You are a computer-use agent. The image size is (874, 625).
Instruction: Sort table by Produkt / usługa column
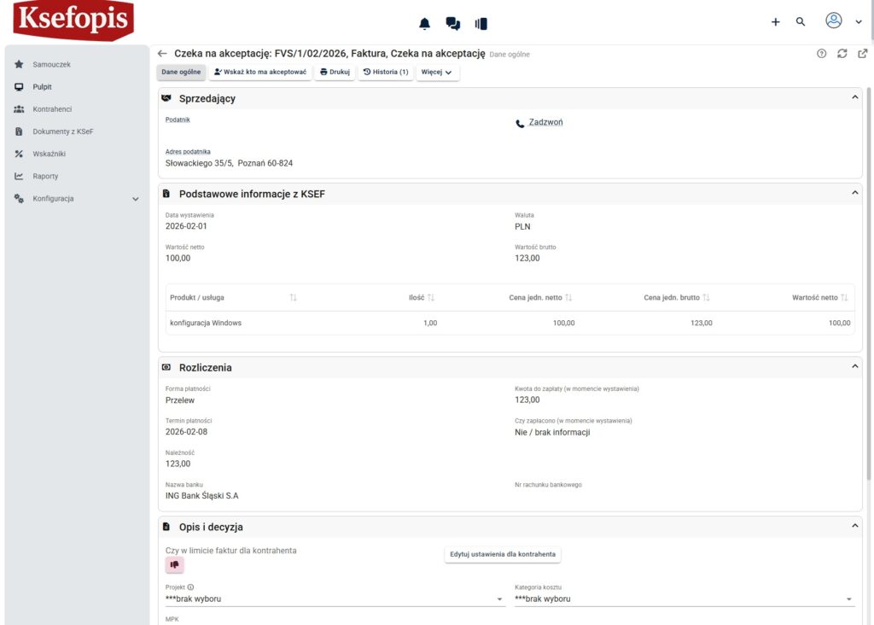click(293, 297)
